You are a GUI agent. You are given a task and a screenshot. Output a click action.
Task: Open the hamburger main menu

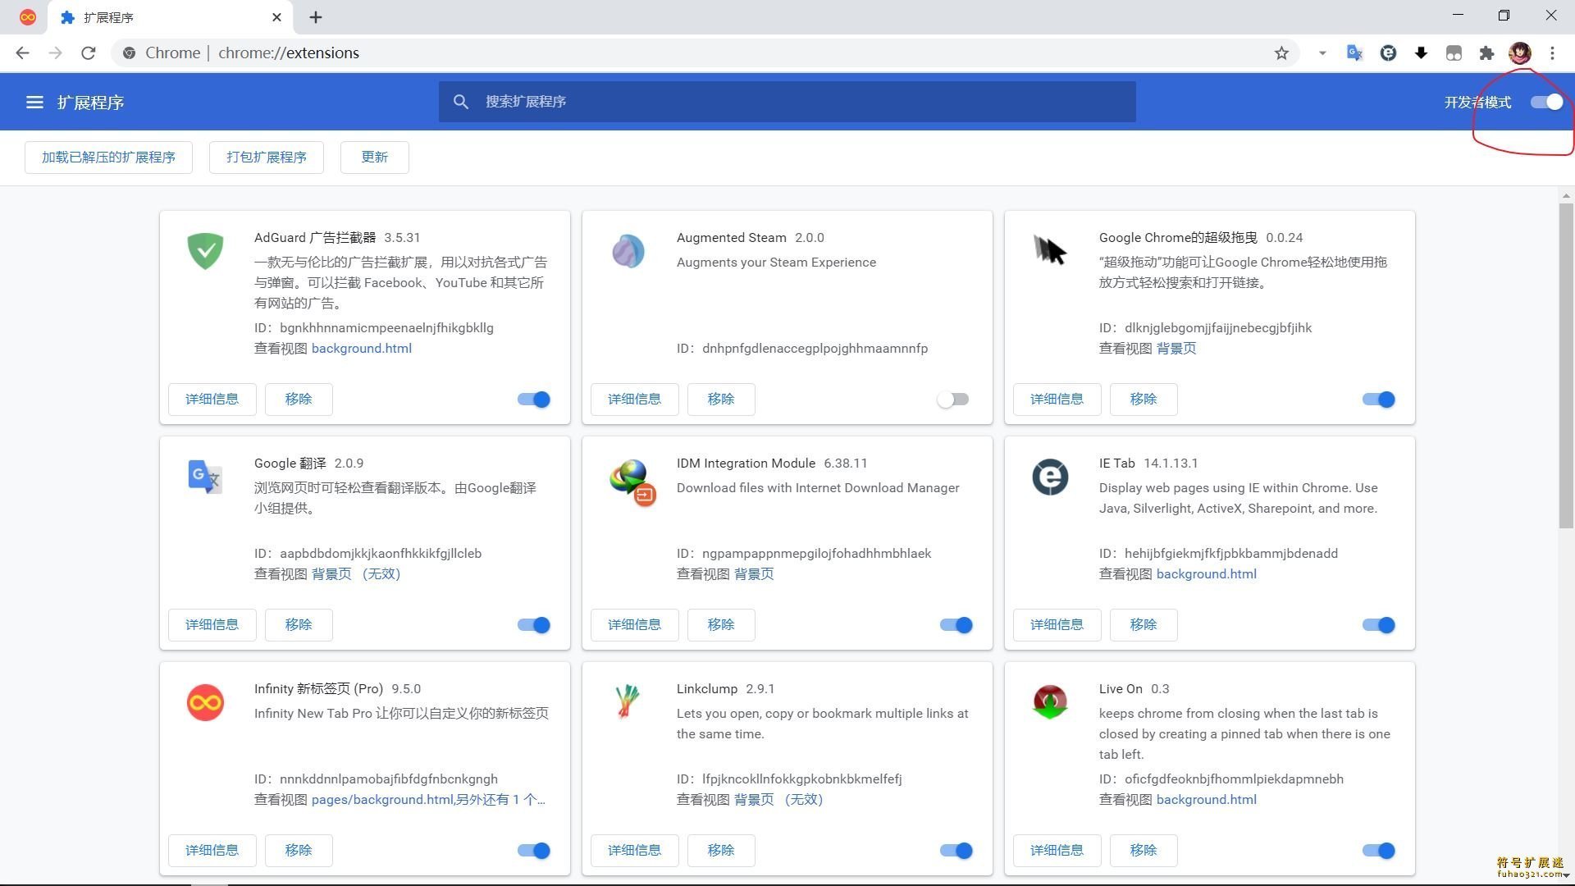[34, 103]
